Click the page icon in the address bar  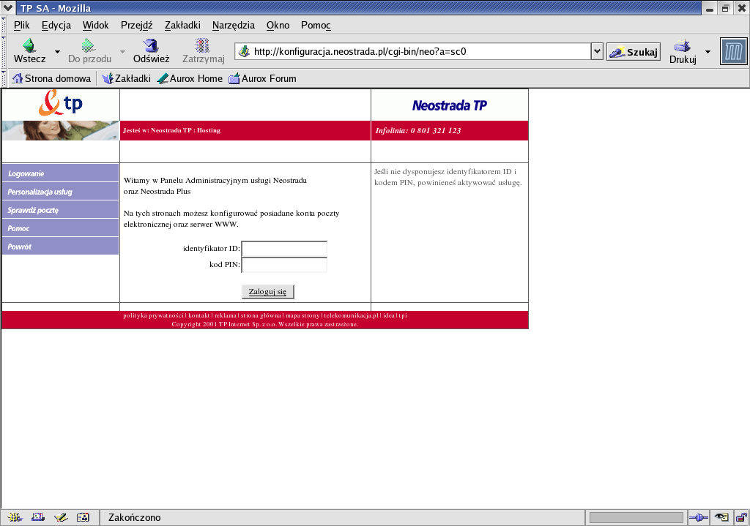(244, 51)
